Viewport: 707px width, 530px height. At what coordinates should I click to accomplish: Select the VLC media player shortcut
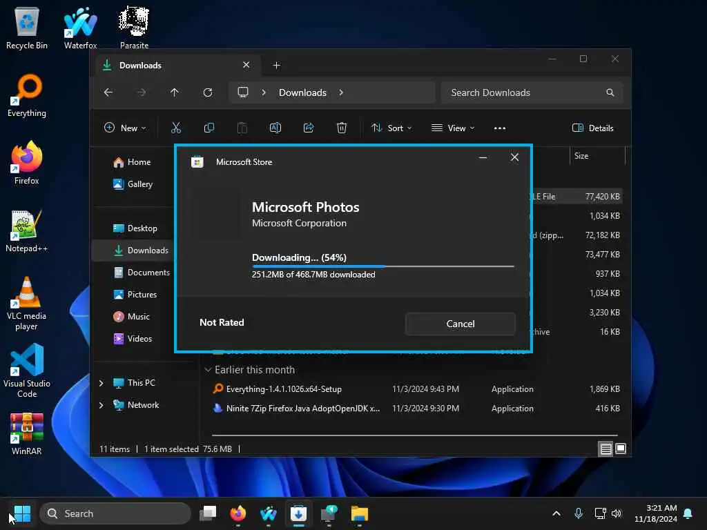tap(27, 304)
